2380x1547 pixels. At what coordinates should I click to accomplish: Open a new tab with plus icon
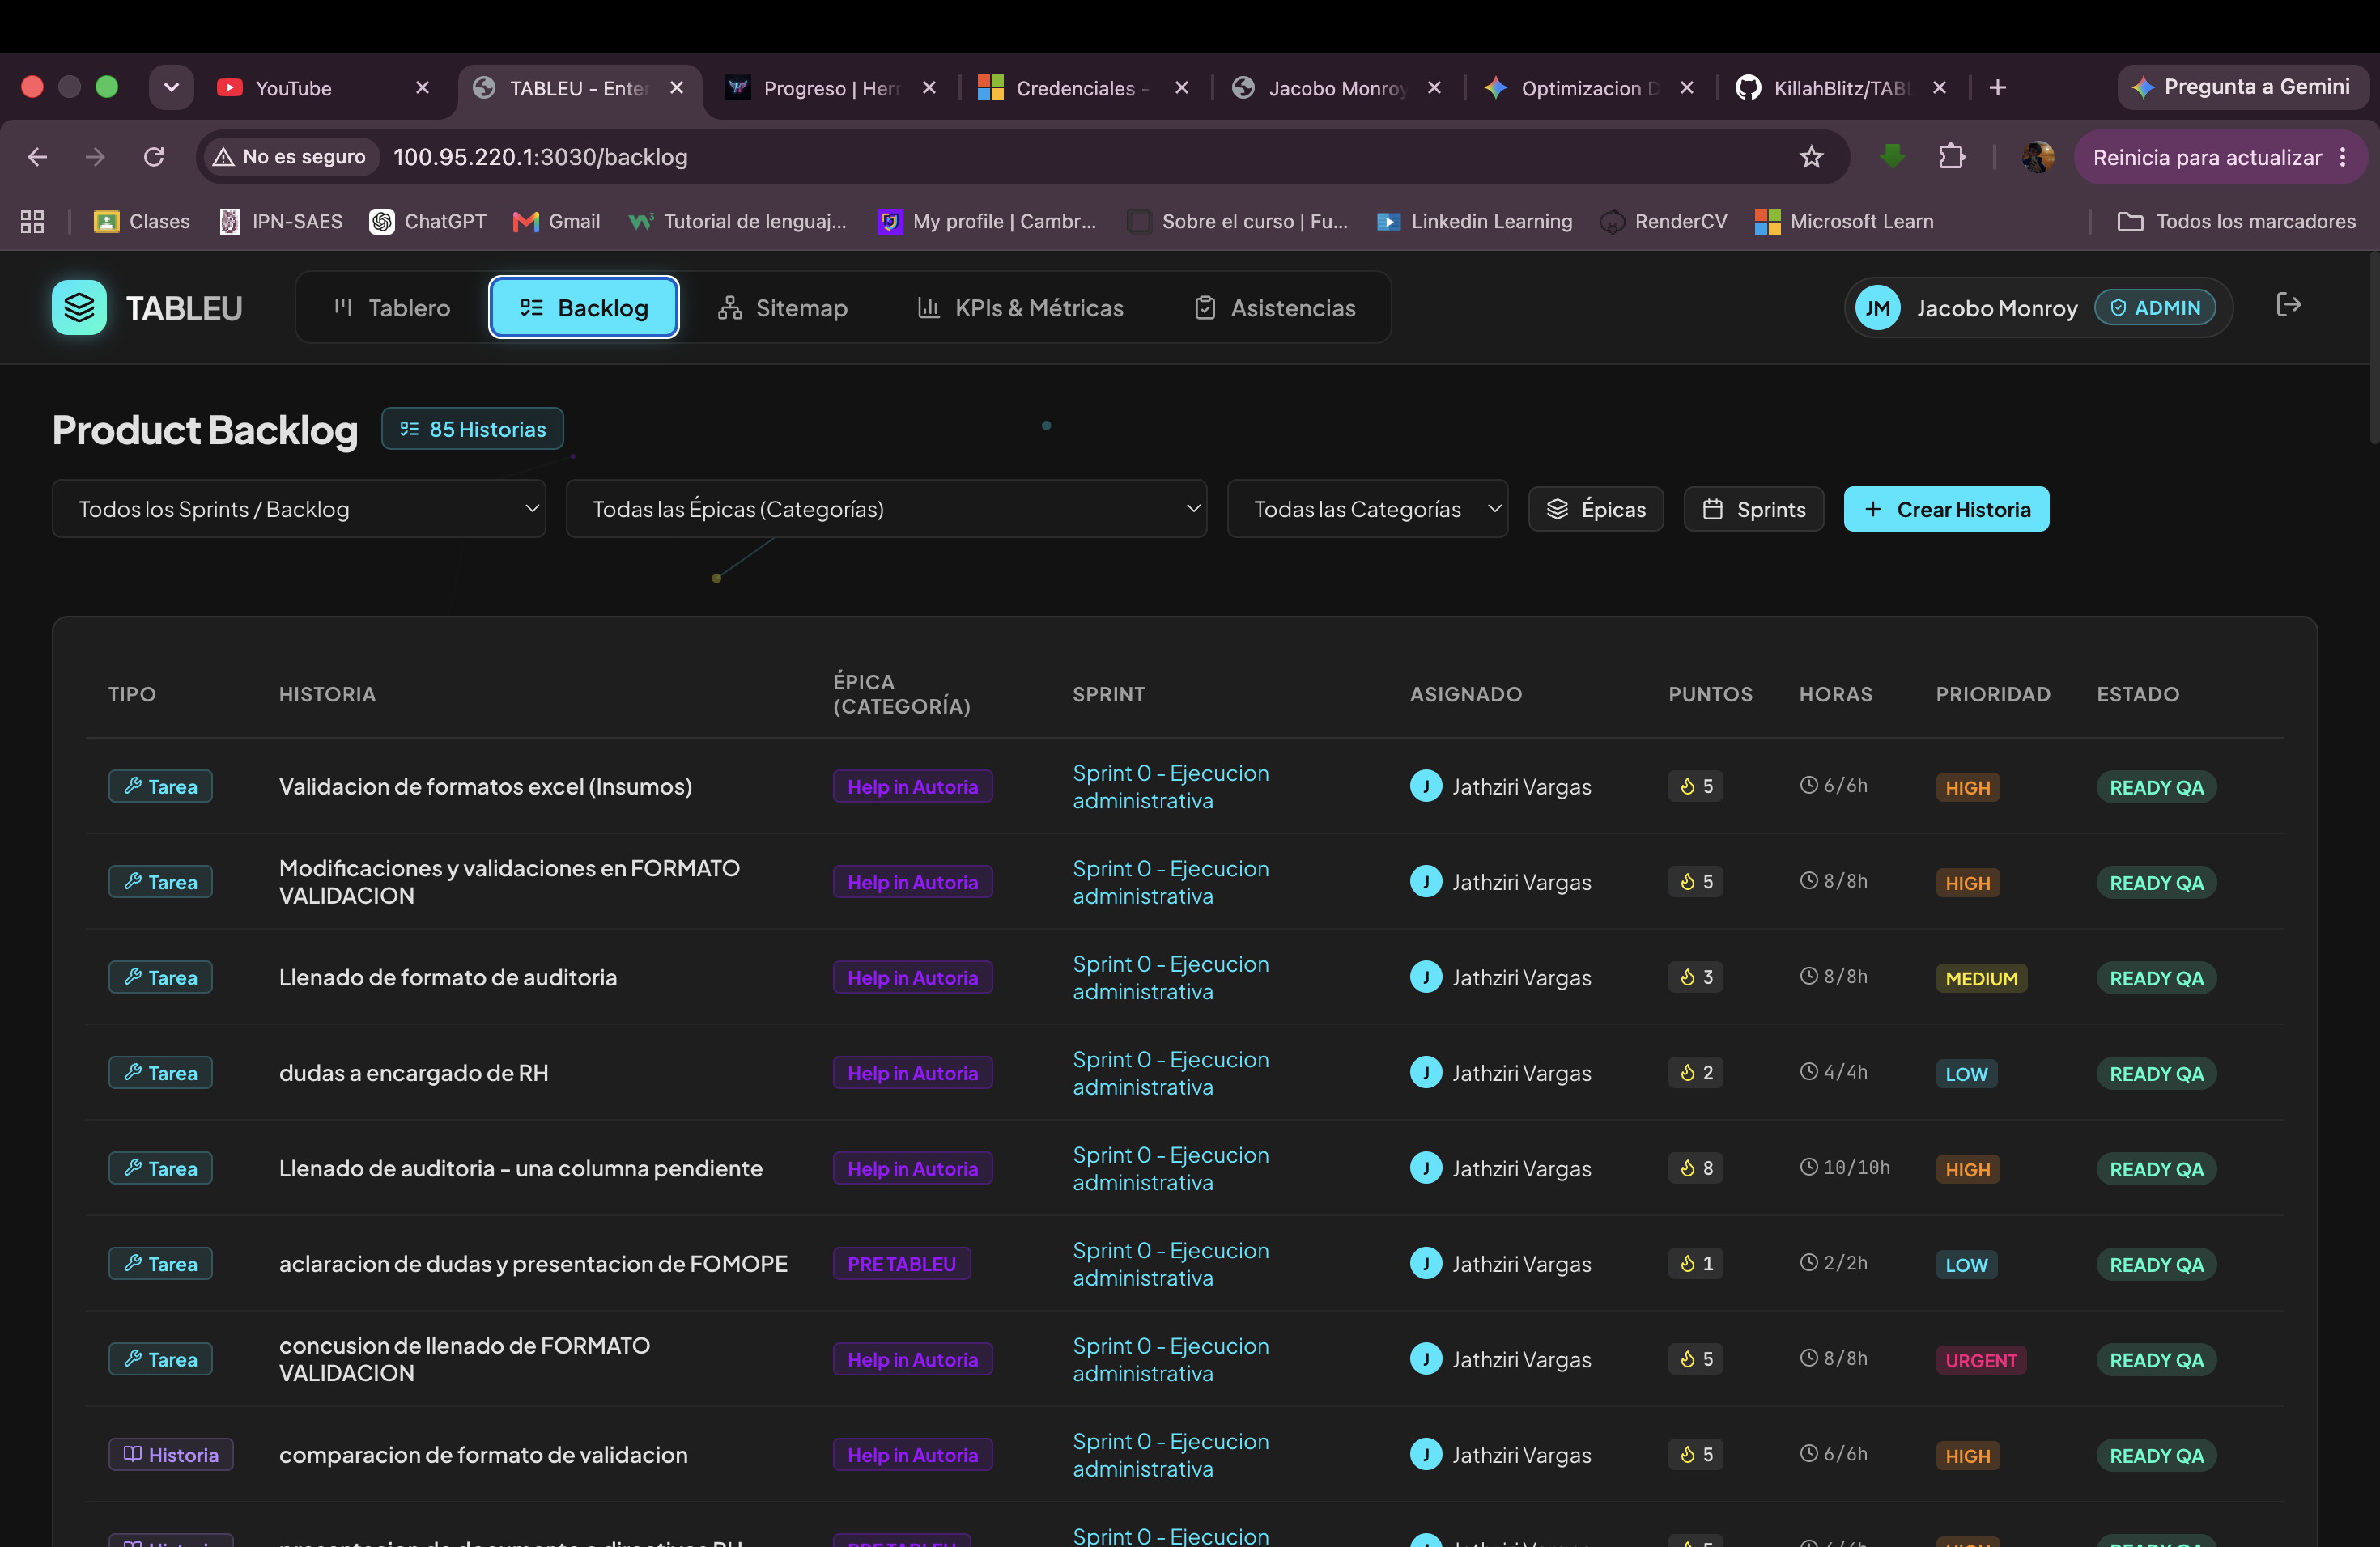tap(1997, 88)
